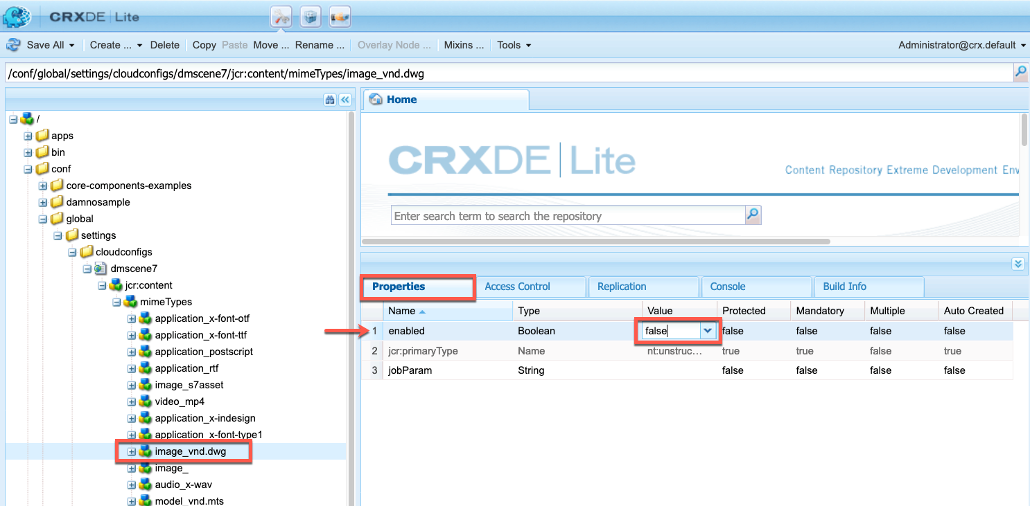Image resolution: width=1030 pixels, height=506 pixels.
Task: Expand the application_postscript node
Action: coord(131,352)
